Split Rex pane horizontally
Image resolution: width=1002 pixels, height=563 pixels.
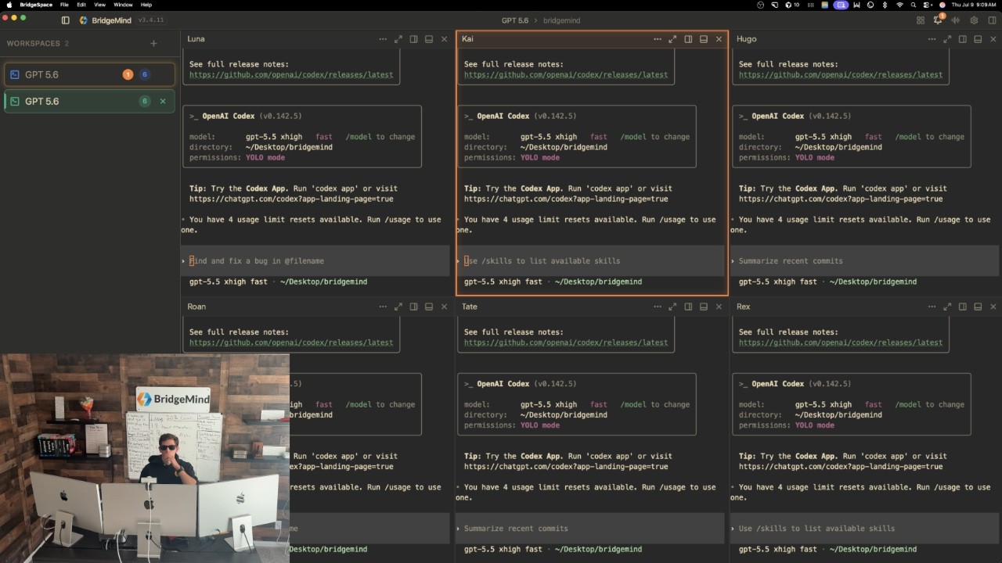pyautogui.click(x=979, y=307)
